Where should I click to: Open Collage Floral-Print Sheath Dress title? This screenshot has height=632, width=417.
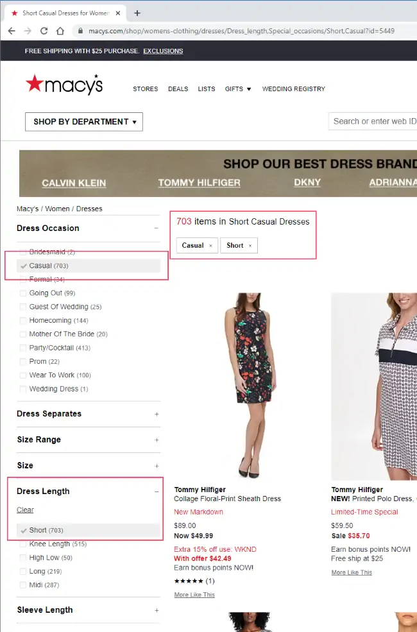[227, 499]
